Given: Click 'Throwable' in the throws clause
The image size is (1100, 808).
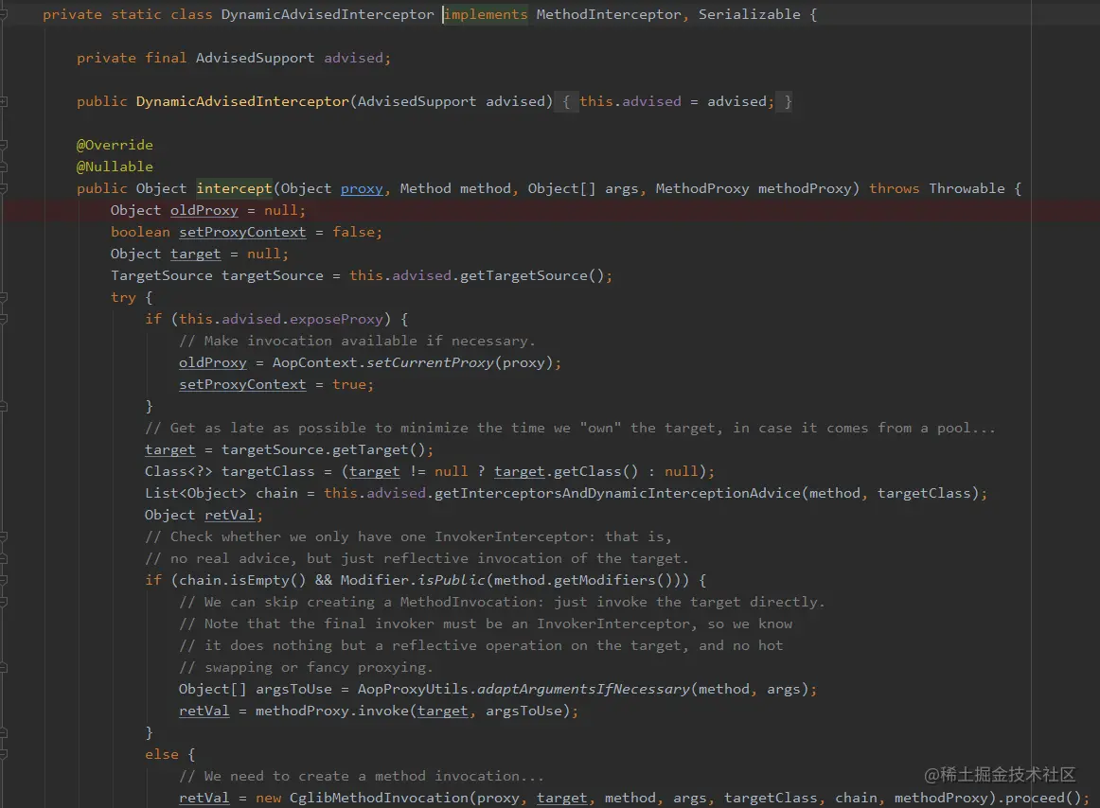Looking at the screenshot, I should (x=967, y=188).
